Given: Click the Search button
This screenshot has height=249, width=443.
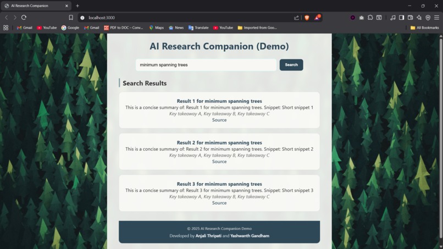Looking at the screenshot, I should 291,65.
